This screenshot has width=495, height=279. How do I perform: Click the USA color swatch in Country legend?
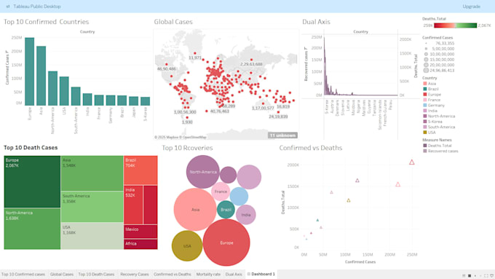425,133
